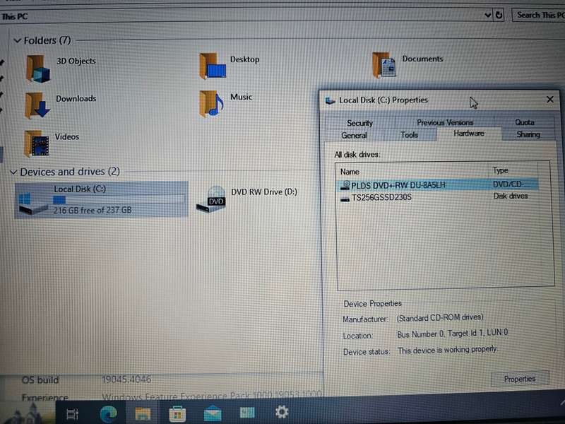Click '216 GB free of 237 GB' text
Screen dimensions: 565x424
click(x=93, y=210)
